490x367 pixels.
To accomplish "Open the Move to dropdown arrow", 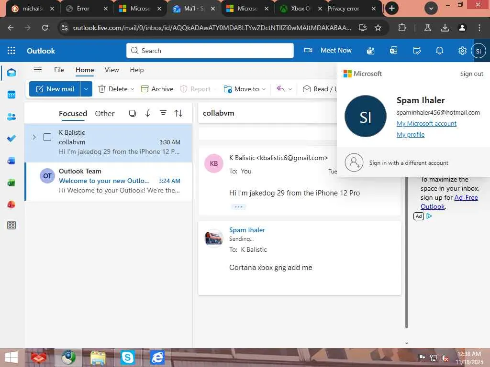I will (x=264, y=89).
